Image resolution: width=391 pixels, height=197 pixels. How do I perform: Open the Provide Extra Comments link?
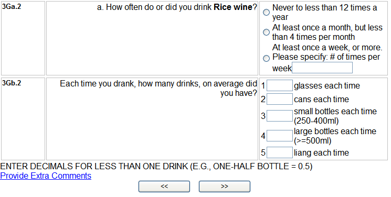46,176
